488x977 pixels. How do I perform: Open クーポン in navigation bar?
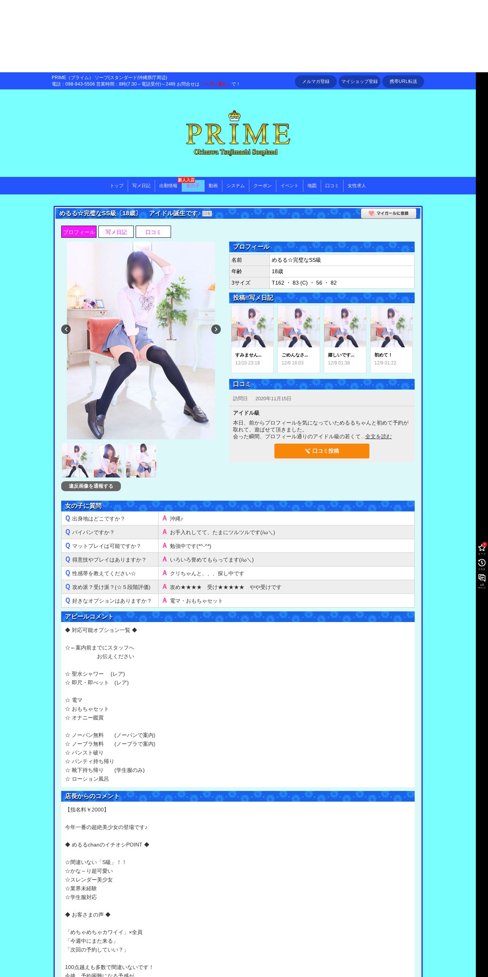[263, 186]
